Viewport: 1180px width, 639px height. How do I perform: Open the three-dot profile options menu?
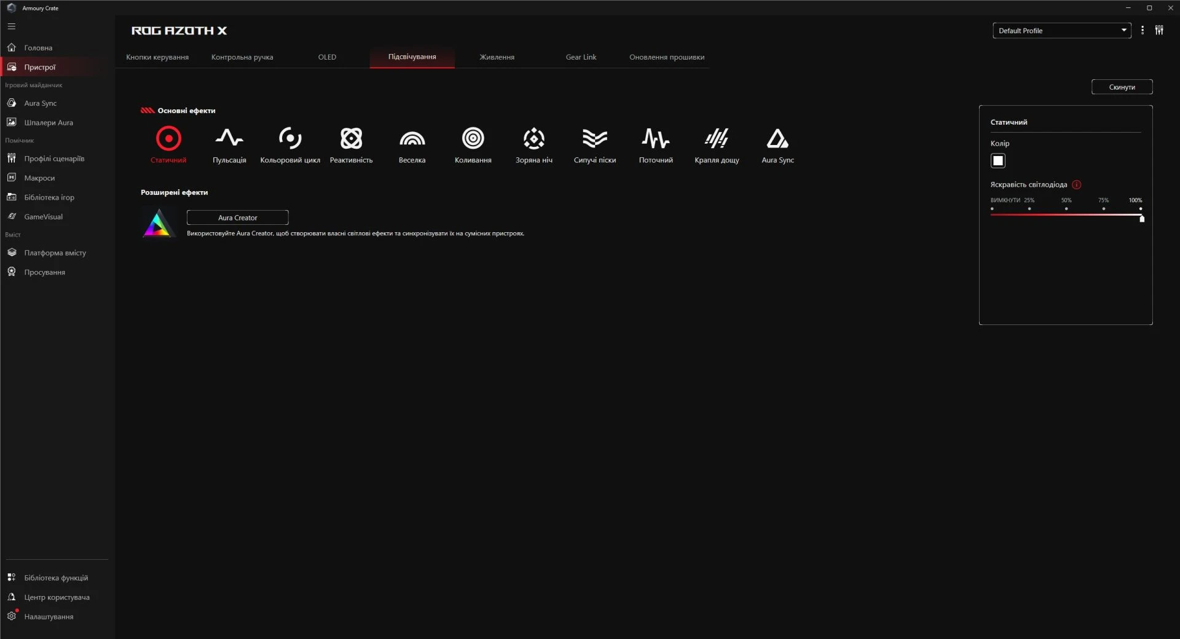[x=1143, y=30]
